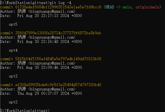Click the opt3 commit message
This screenshot has height=112, width=165.
[x=13, y=76]
